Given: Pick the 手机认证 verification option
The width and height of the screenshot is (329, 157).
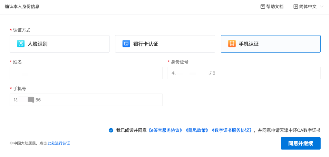Looking at the screenshot, I should point(271,44).
